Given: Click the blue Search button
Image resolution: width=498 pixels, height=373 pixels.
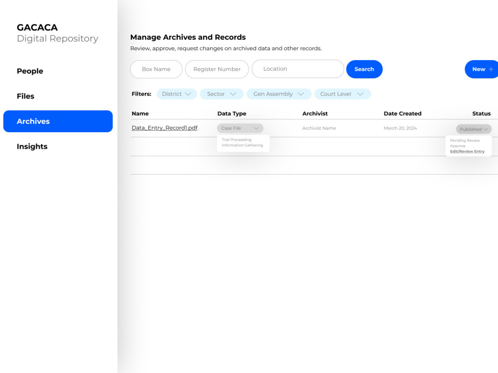Looking at the screenshot, I should (x=365, y=69).
